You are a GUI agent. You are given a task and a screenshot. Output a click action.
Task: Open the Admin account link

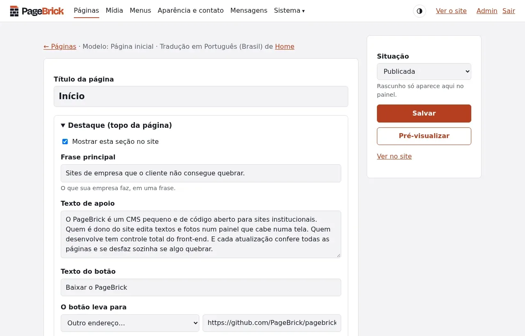click(487, 11)
